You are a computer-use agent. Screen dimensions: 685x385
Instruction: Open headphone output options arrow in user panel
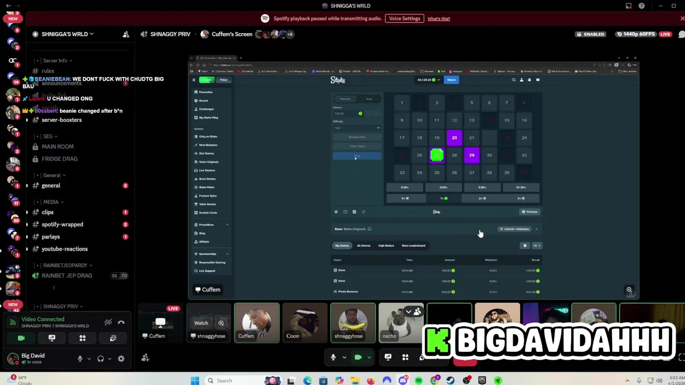click(109, 359)
